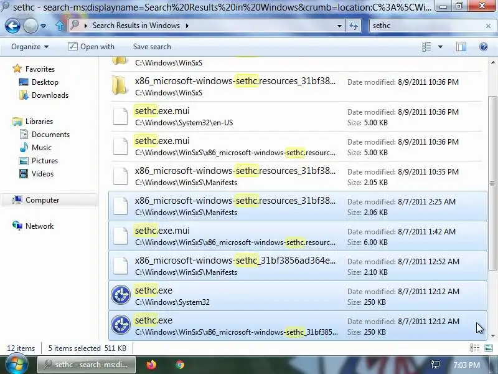
Task: Click the magnifier icon in address bar
Action: coord(75,25)
